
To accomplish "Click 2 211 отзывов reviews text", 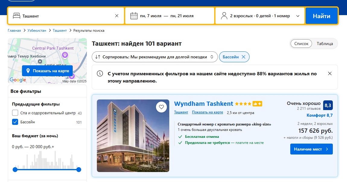I will point(309,109).
